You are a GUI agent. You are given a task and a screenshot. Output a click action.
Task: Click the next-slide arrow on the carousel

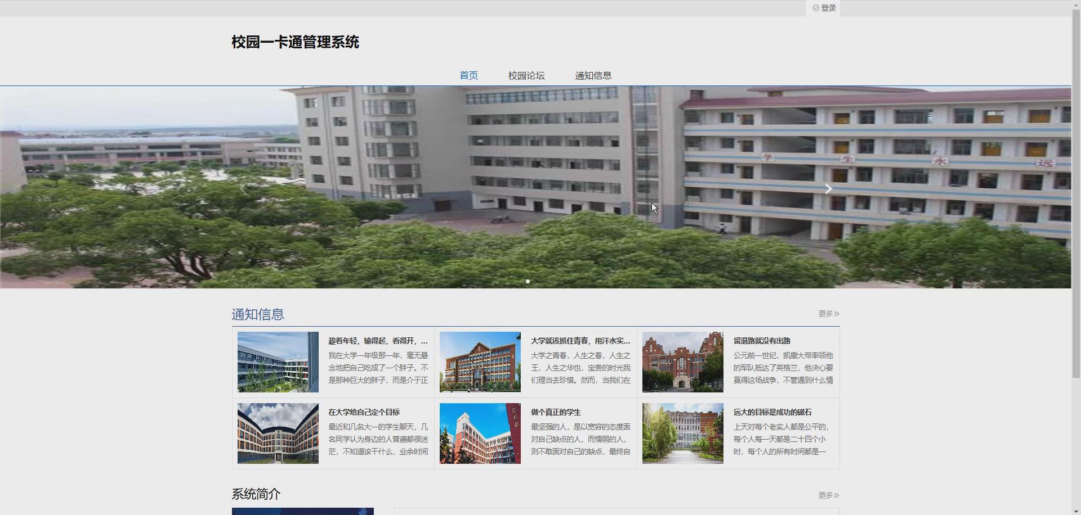point(828,188)
